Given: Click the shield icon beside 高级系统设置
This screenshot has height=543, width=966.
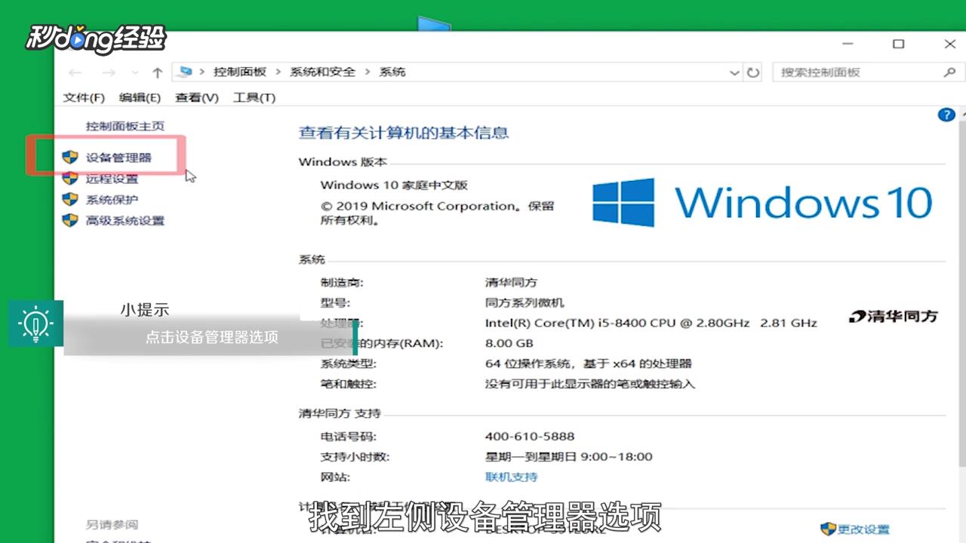Looking at the screenshot, I should pyautogui.click(x=70, y=220).
